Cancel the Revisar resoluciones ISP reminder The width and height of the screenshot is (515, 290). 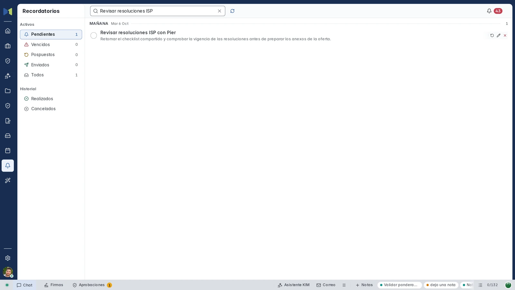[505, 35]
